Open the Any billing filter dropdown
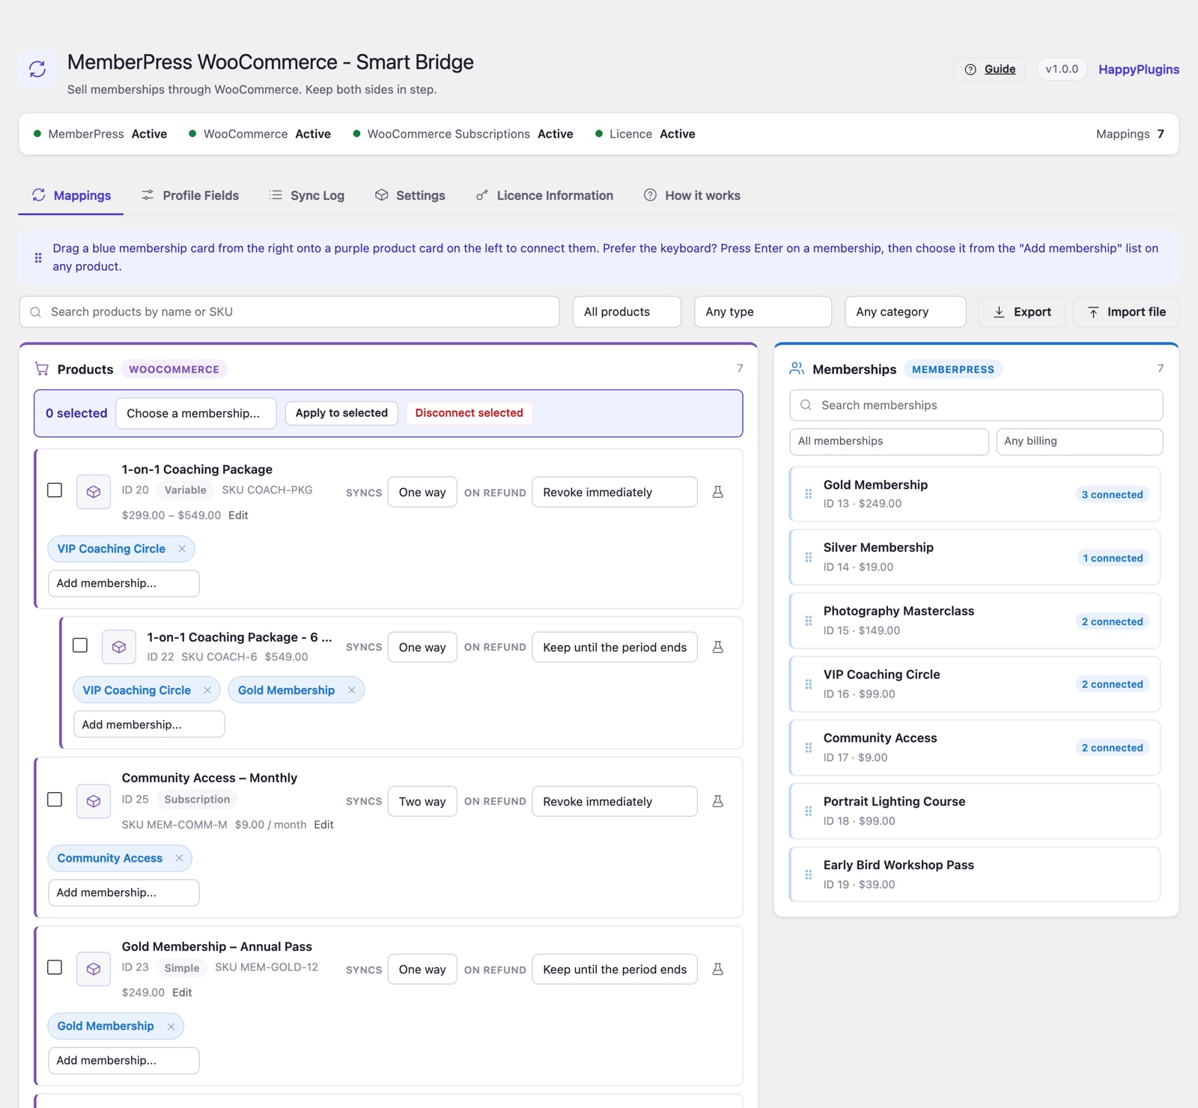 (1080, 442)
